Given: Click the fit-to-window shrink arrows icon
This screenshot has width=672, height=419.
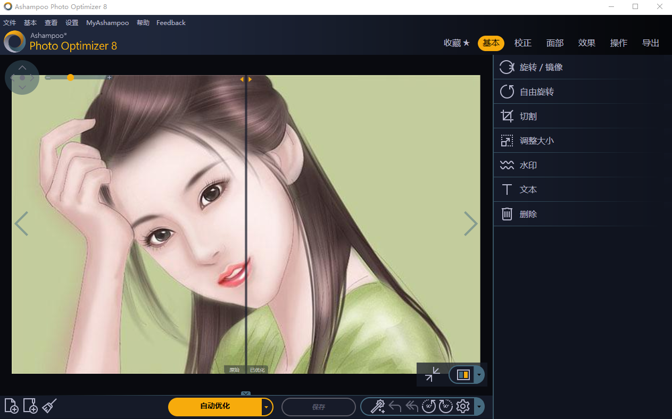Looking at the screenshot, I should (433, 374).
